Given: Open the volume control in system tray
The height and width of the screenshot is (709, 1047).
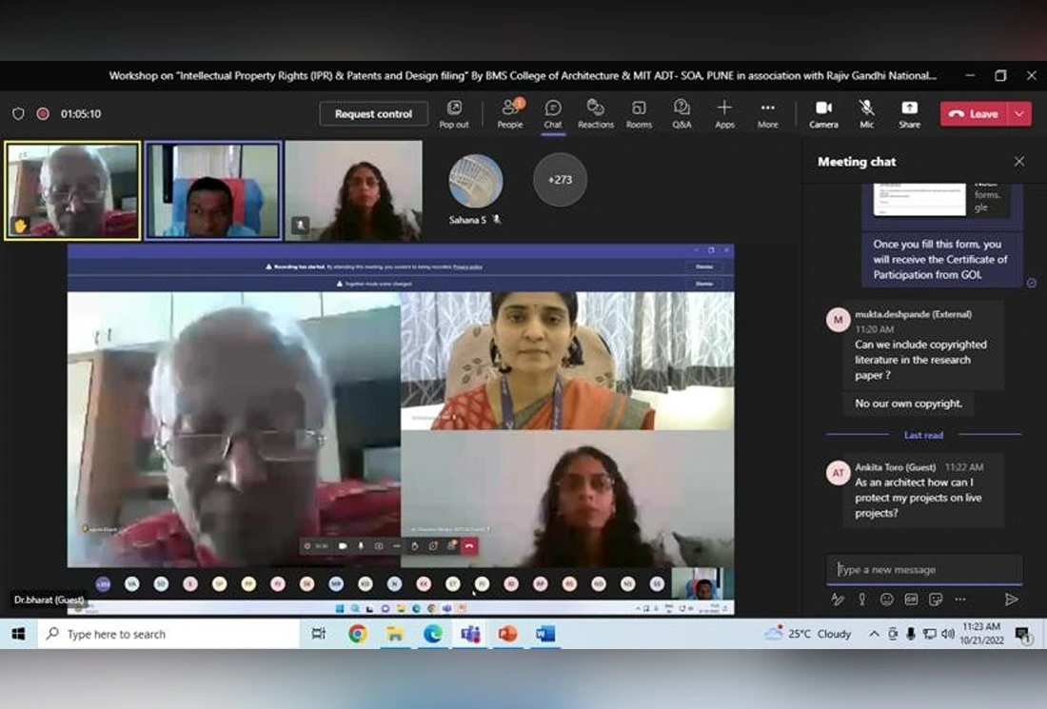Looking at the screenshot, I should tap(948, 634).
